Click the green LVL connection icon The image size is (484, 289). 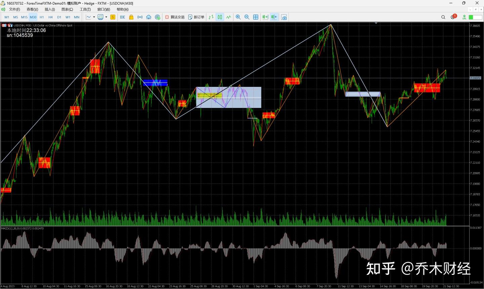464,17
